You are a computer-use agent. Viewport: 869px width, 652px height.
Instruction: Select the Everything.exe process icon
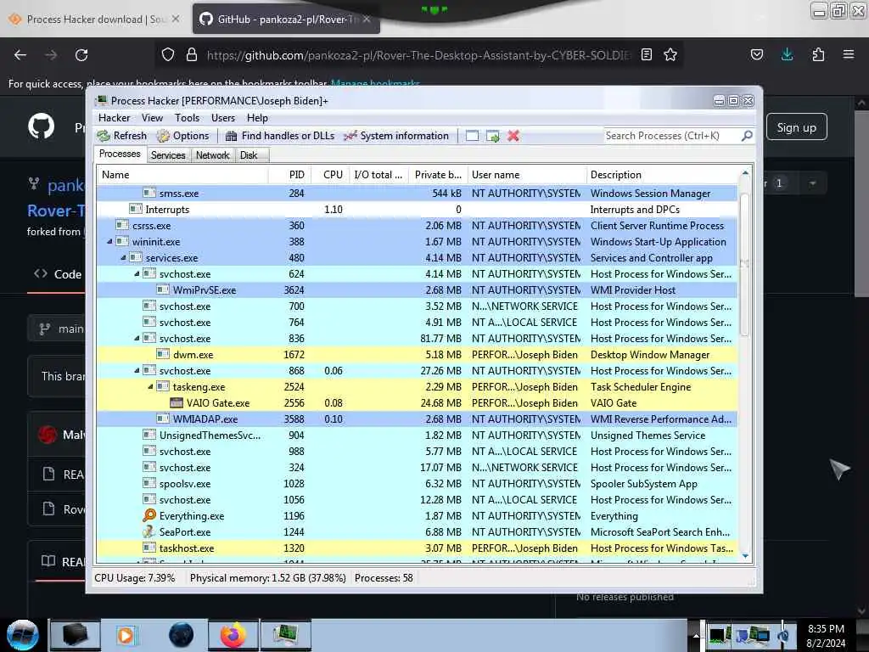[149, 515]
